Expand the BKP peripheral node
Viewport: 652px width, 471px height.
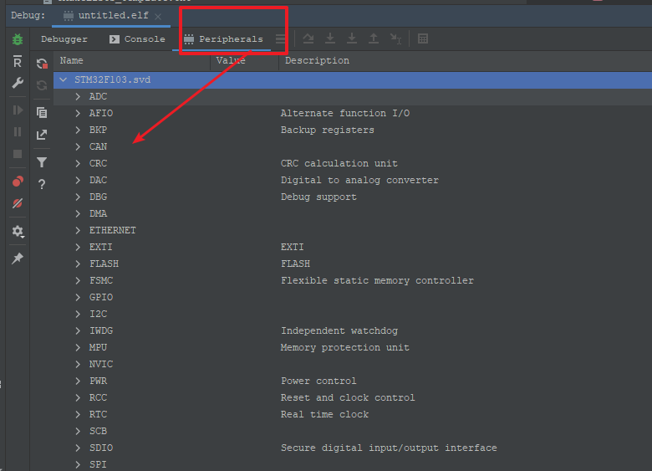(78, 130)
